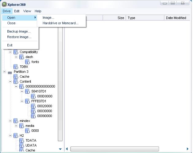Click tree panel scroll down arrow
The height and width of the screenshot is (153, 193).
click(60, 149)
